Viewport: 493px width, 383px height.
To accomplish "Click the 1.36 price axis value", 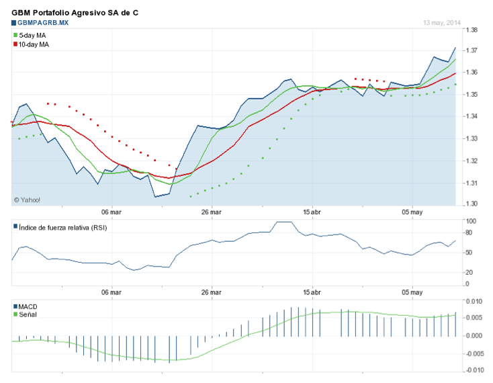I will point(472,73).
